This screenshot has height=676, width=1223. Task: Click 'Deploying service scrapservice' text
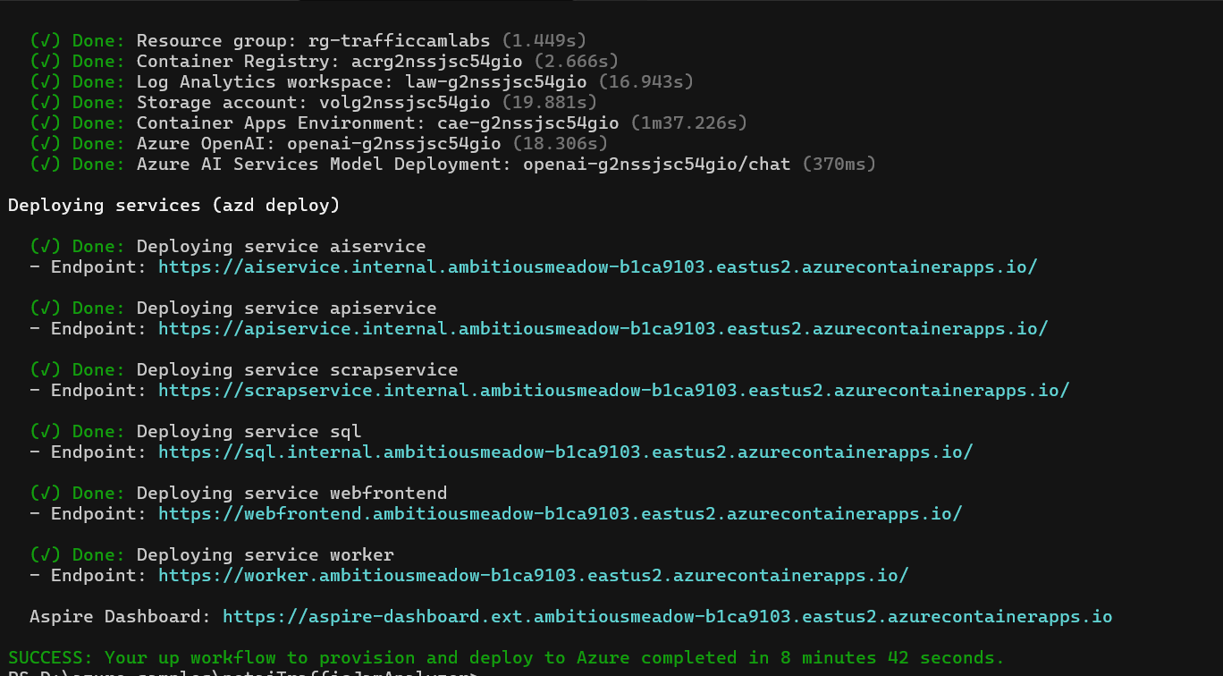coord(298,369)
